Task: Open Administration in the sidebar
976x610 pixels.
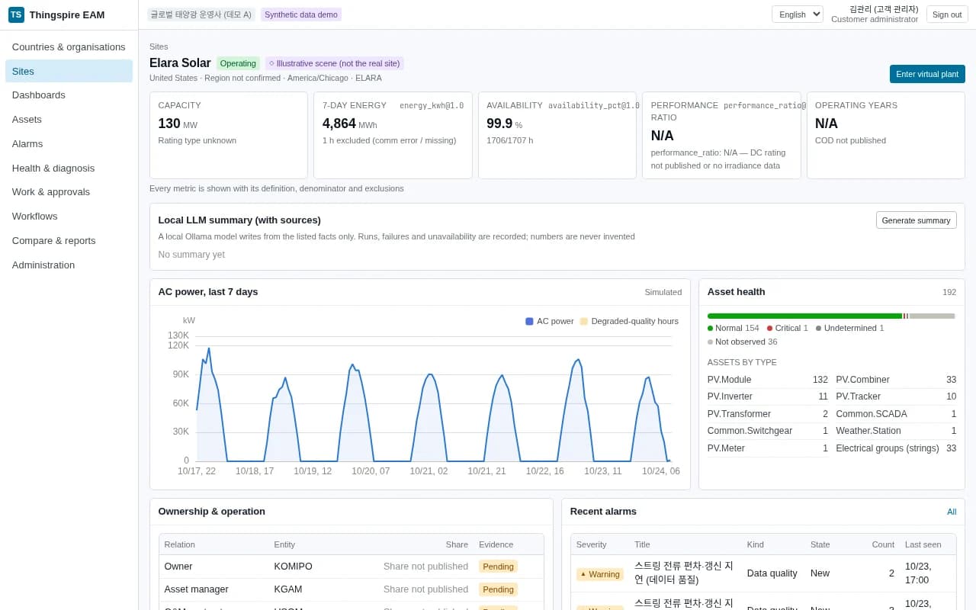Action: [x=69, y=265]
